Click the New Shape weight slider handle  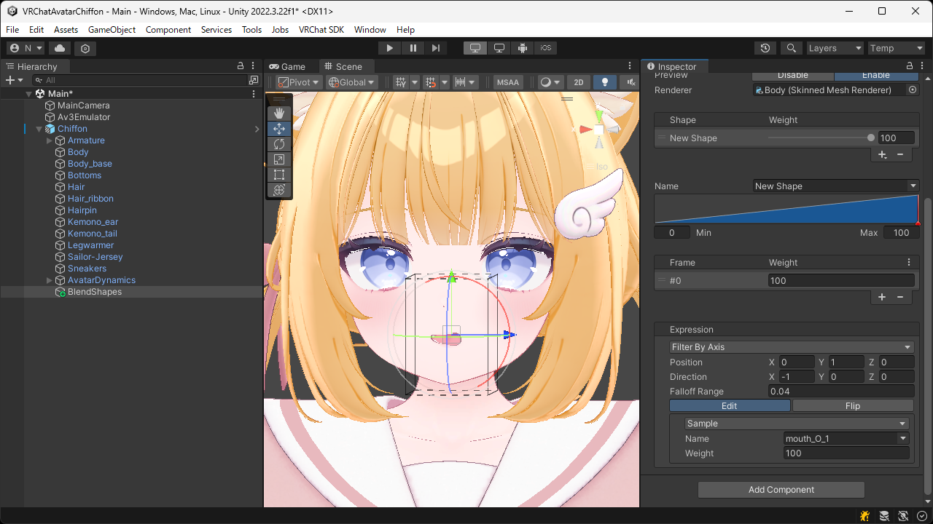(871, 138)
